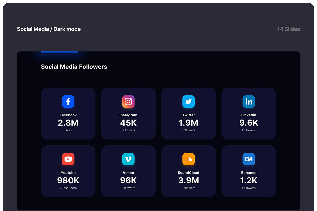Click the Instagram logo icon
This screenshot has height=211, width=317.
[x=128, y=102]
